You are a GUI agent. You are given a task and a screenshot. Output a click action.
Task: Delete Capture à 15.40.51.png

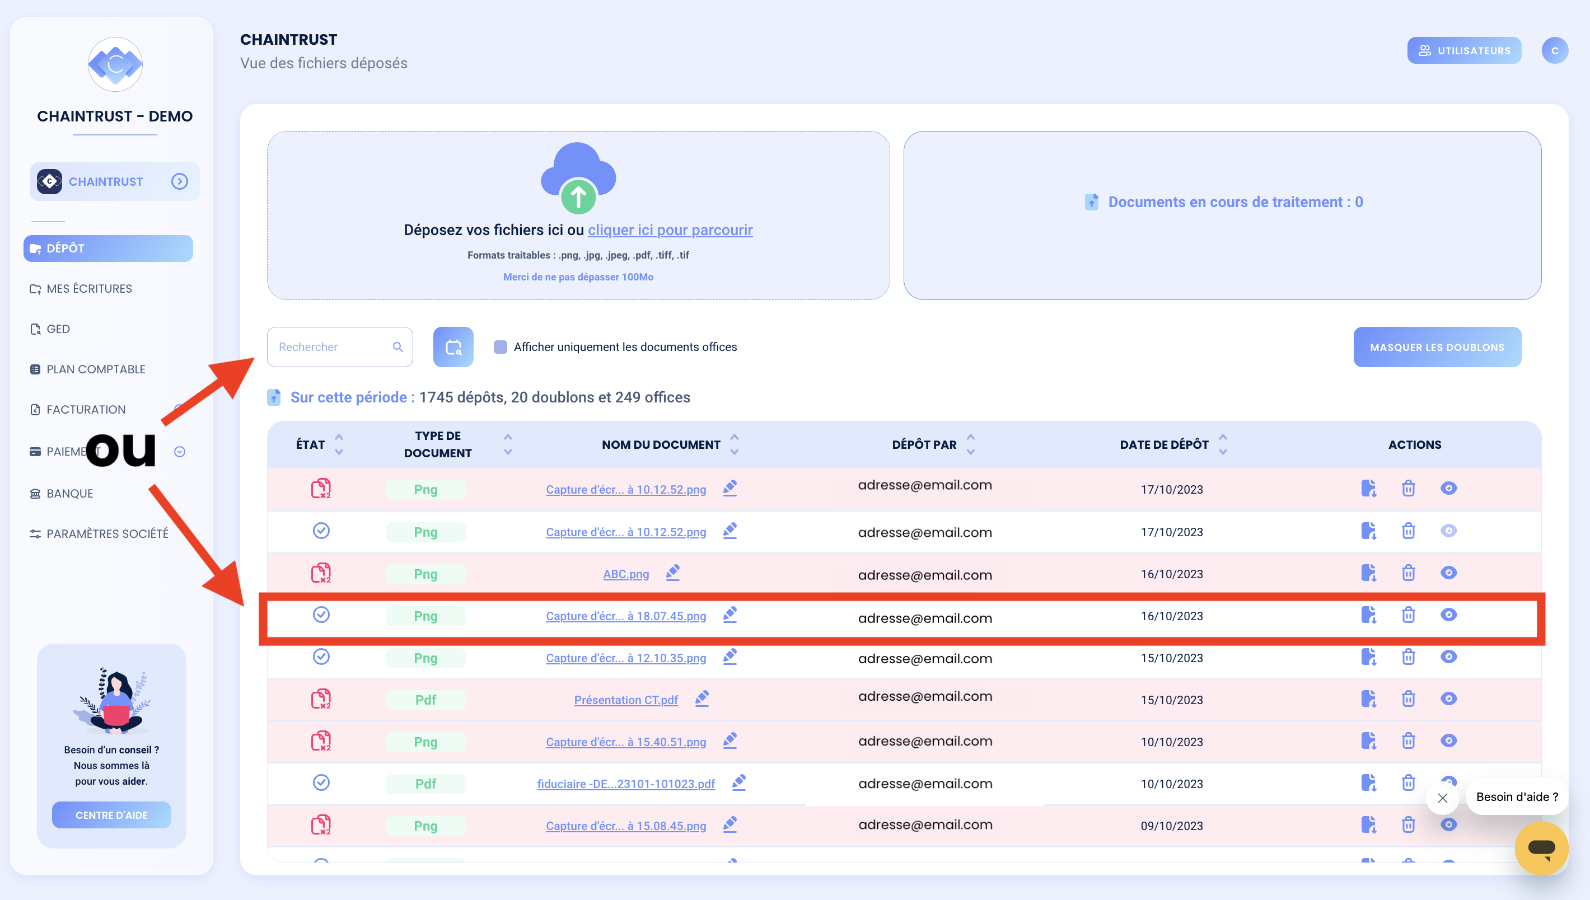click(1408, 740)
